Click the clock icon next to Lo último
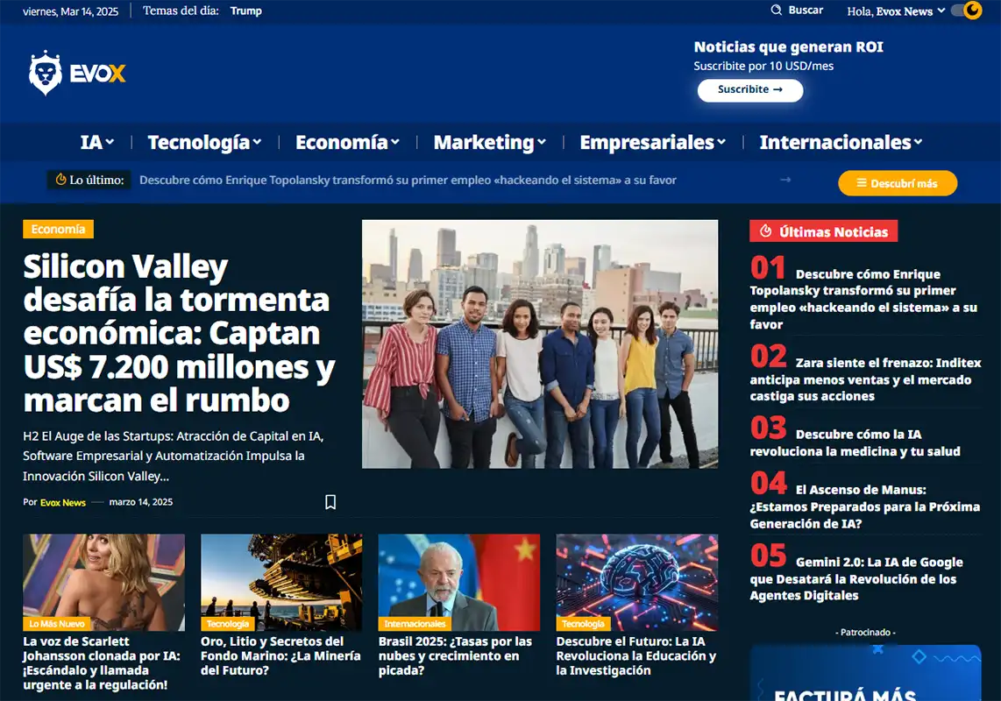This screenshot has width=1001, height=701. point(60,180)
